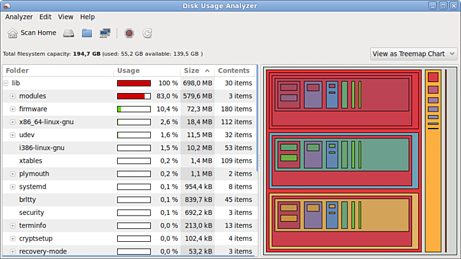
Task: Select the xtables folder row
Action: [32, 160]
